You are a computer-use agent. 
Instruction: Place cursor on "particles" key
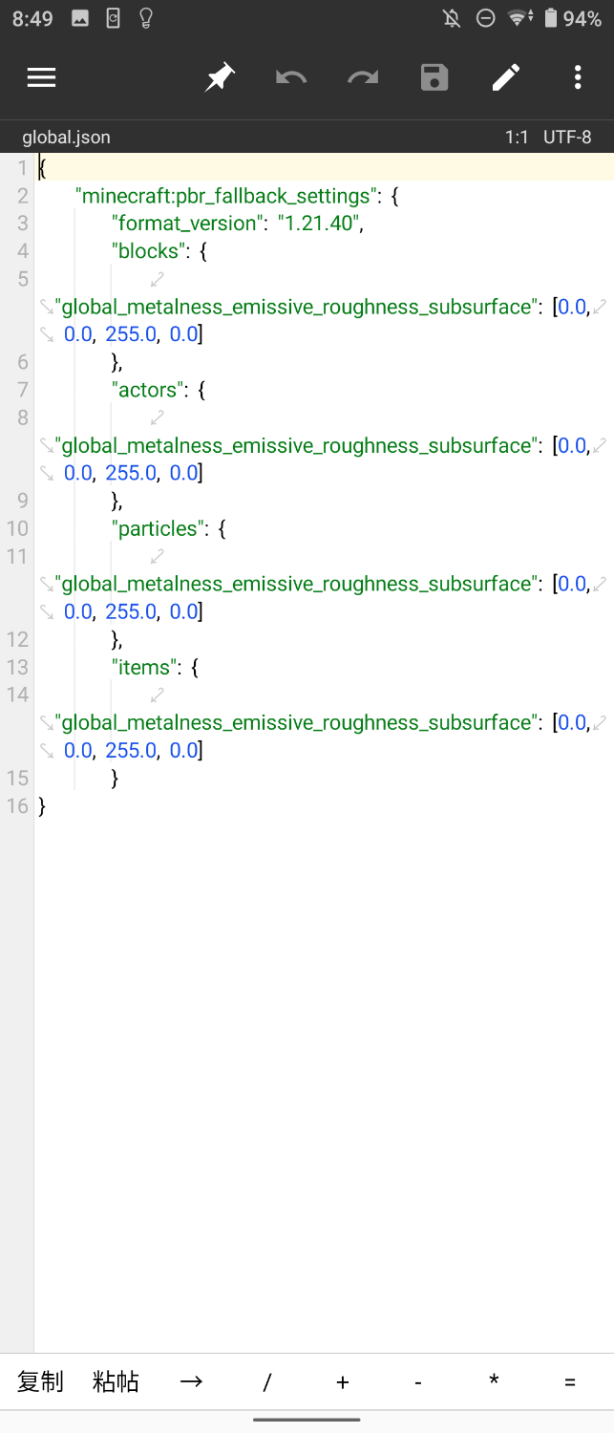tap(158, 528)
